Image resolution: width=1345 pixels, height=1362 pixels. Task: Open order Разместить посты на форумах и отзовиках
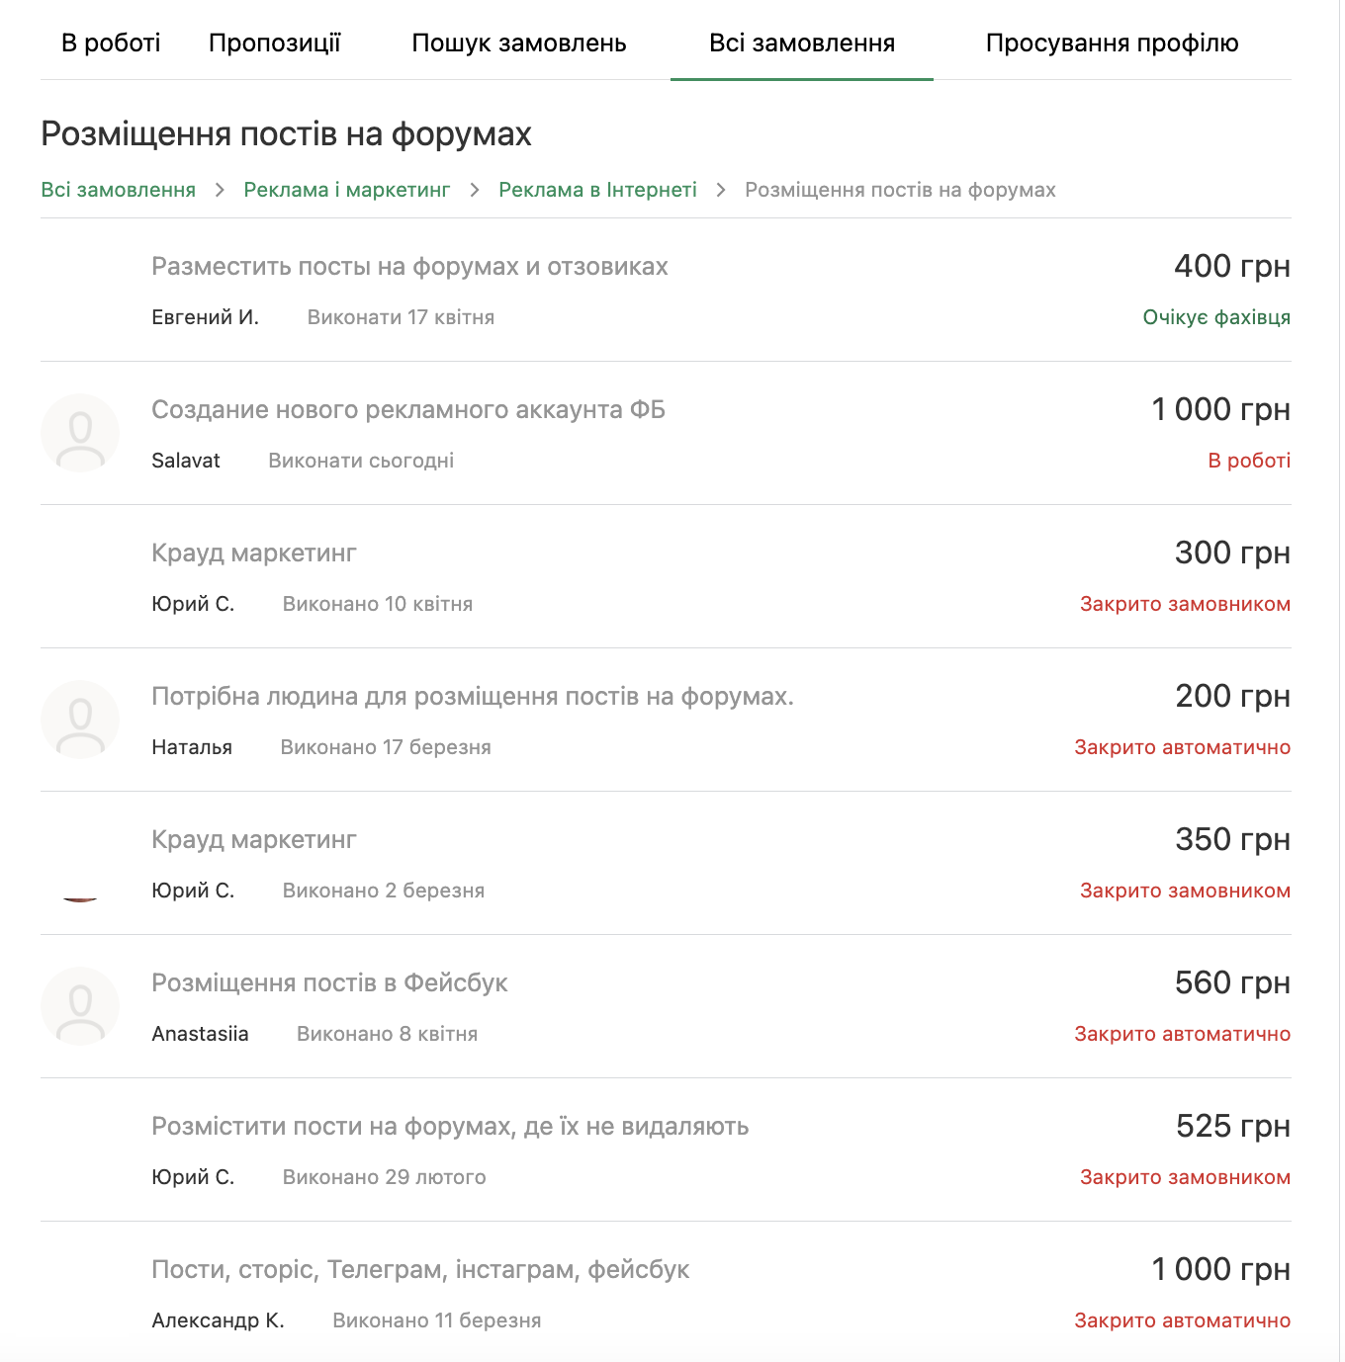point(409,267)
